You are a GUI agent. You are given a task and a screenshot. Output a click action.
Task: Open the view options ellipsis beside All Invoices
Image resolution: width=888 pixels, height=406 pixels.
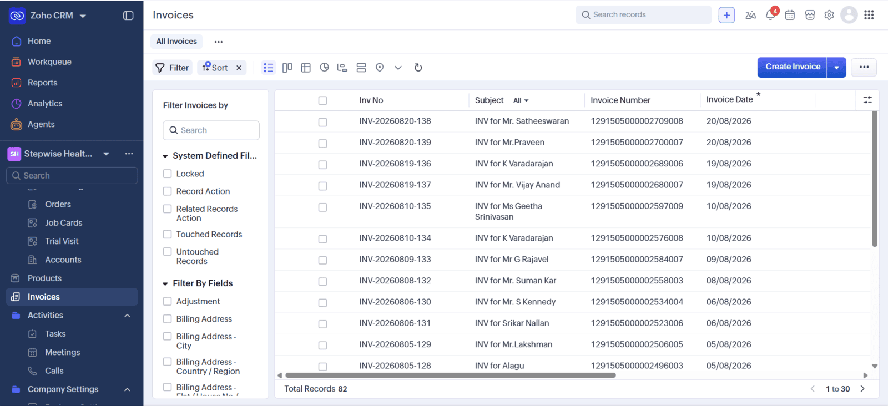pos(219,42)
